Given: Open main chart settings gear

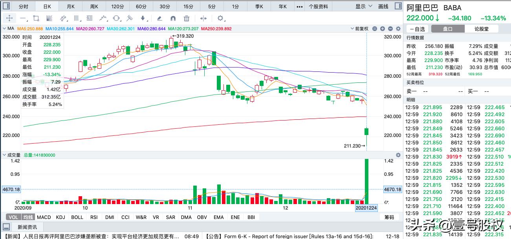Looking at the screenshot, I should (x=398, y=29).
